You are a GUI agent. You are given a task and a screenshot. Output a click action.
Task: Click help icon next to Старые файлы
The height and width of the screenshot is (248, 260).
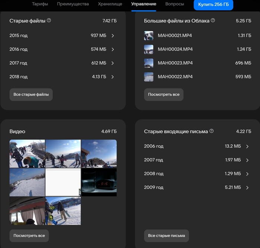click(49, 21)
